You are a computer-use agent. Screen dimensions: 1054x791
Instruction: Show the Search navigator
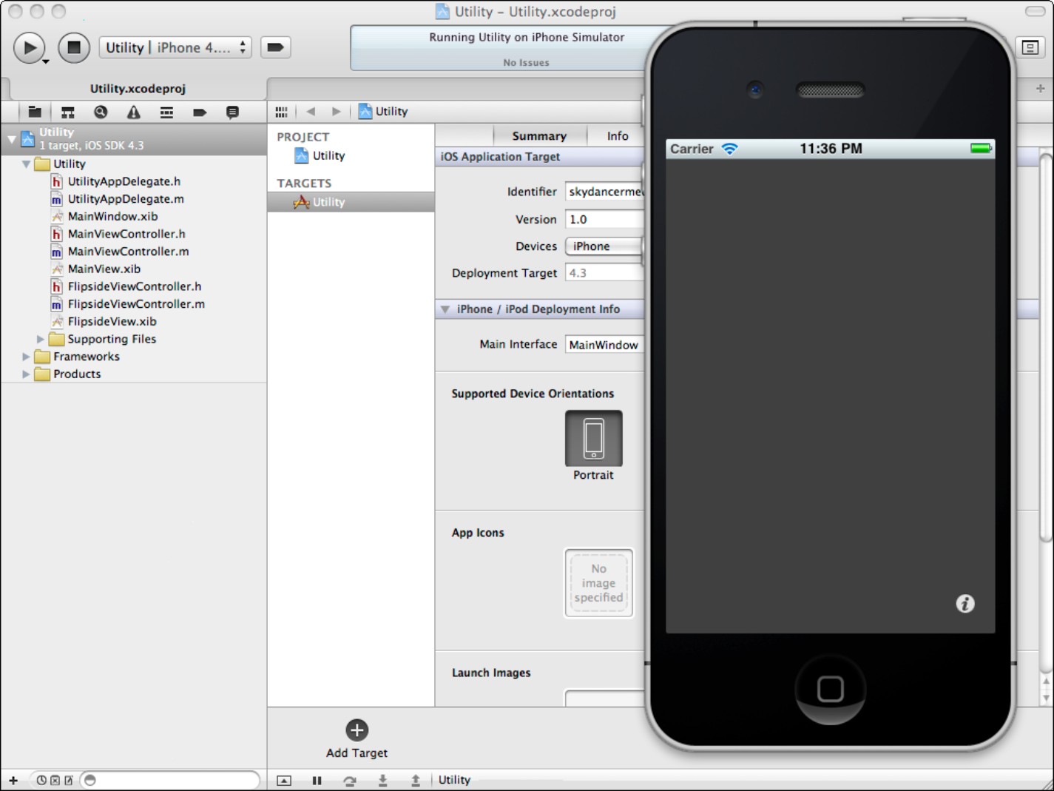[101, 112]
